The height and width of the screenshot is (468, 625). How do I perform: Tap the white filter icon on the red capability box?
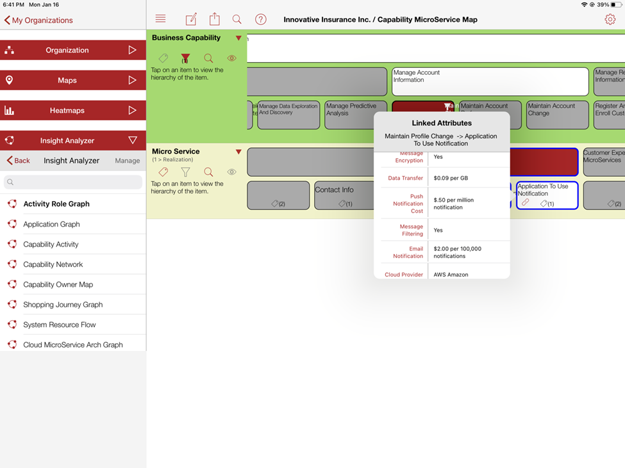(x=447, y=106)
